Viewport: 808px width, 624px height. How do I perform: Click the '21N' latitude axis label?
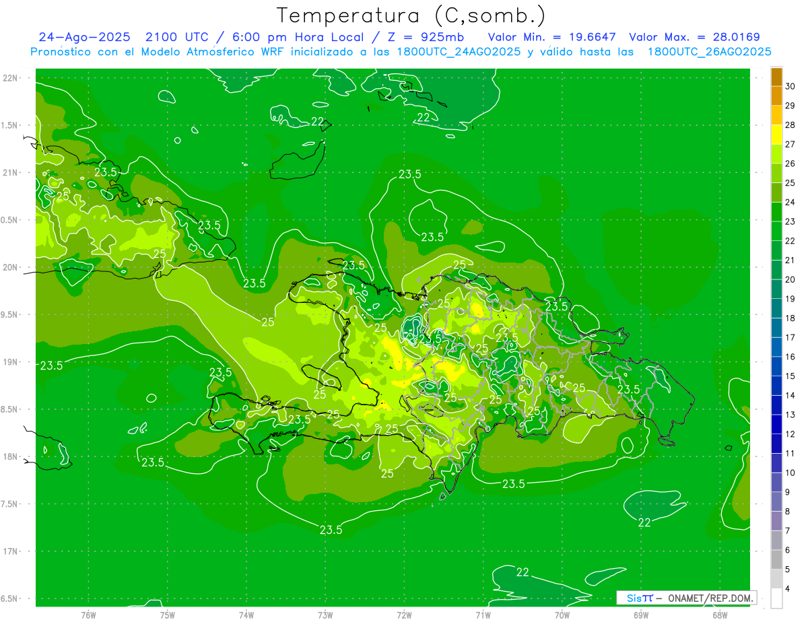(x=11, y=172)
